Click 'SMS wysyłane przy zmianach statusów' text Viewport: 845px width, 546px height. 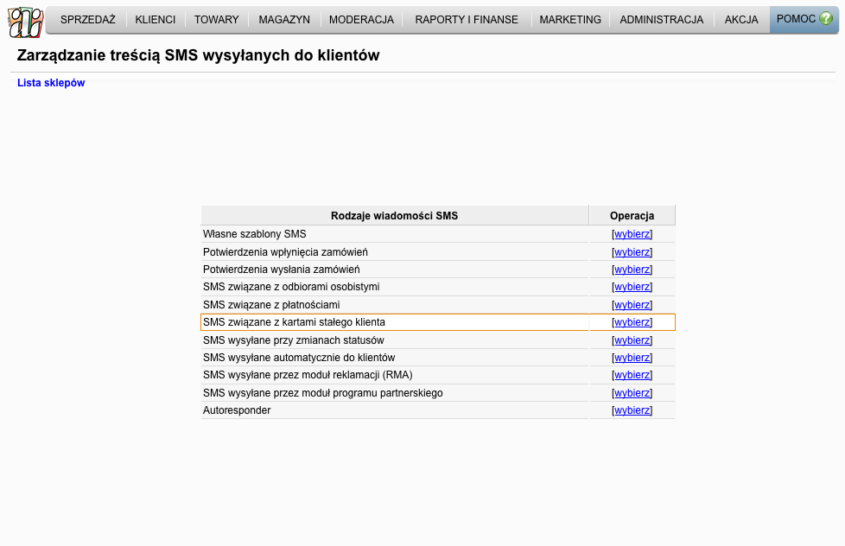coord(293,340)
